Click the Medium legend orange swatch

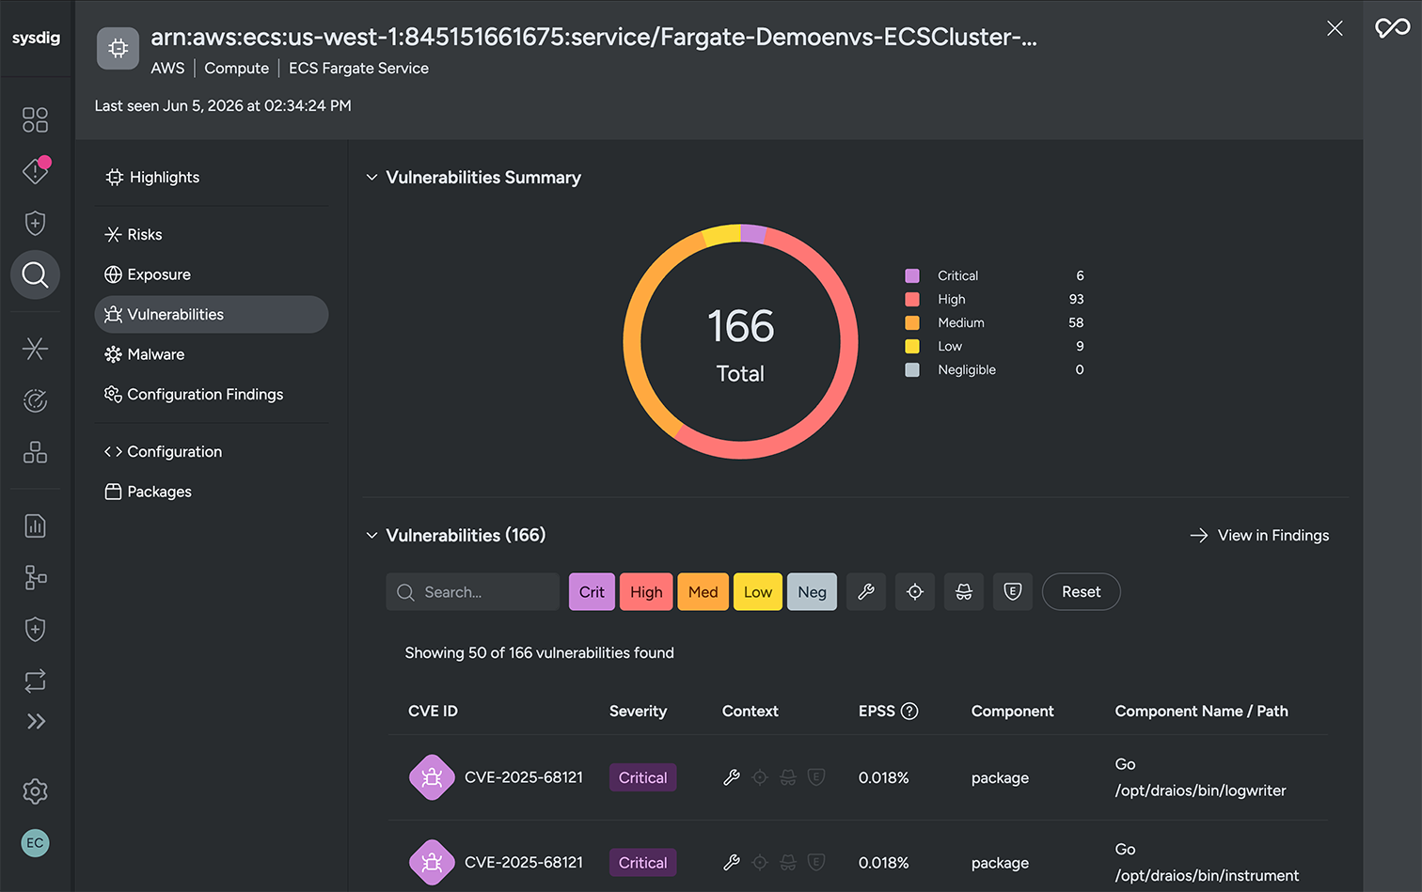(912, 322)
